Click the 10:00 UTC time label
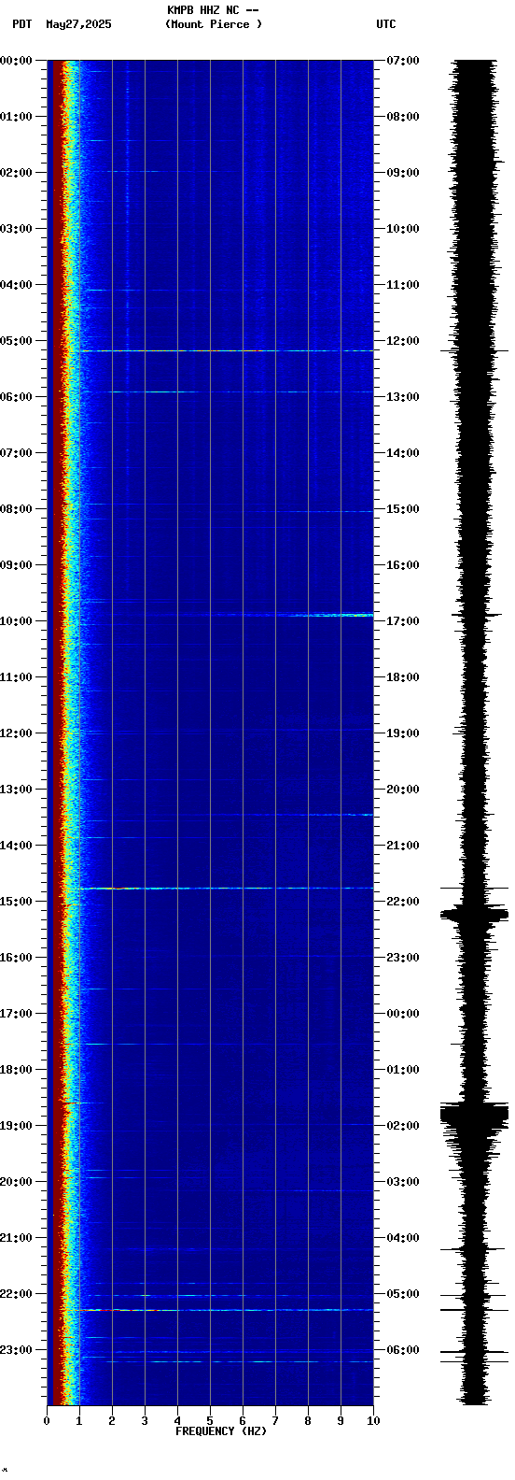This screenshot has height=1480, width=515. pyautogui.click(x=402, y=229)
